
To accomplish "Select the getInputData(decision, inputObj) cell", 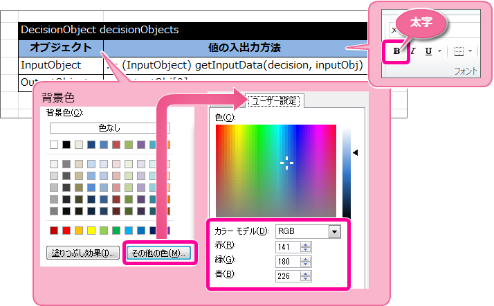I will (x=236, y=65).
